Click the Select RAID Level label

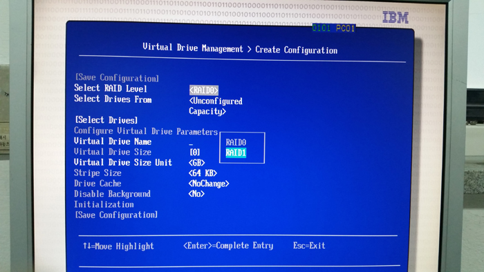click(111, 88)
